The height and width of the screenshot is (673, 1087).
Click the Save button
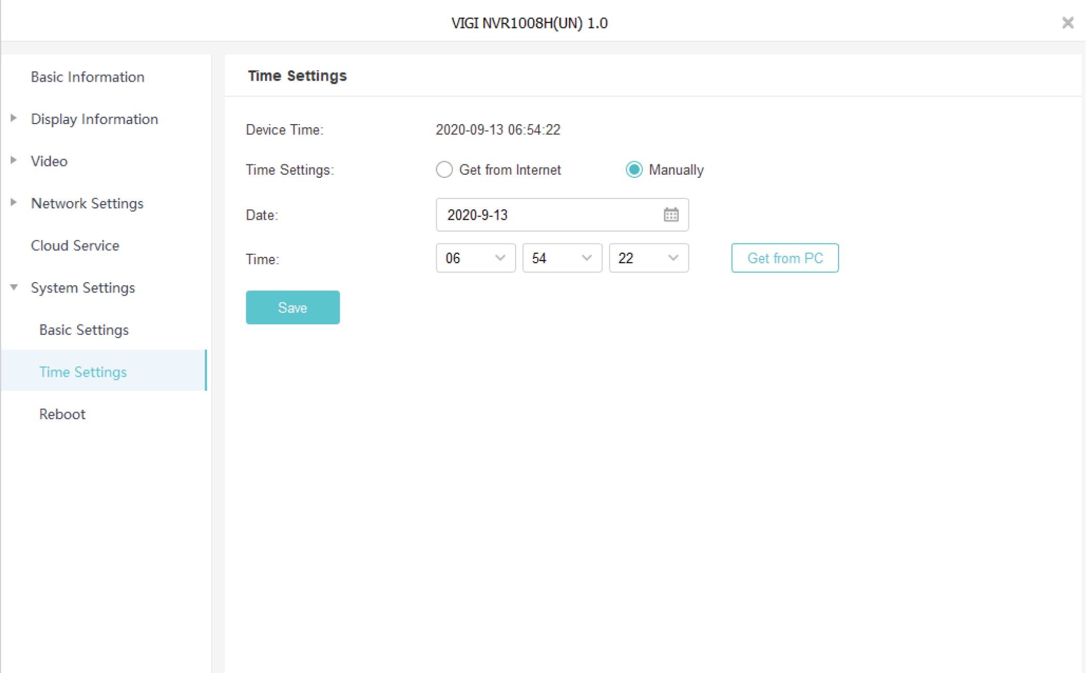pos(292,308)
